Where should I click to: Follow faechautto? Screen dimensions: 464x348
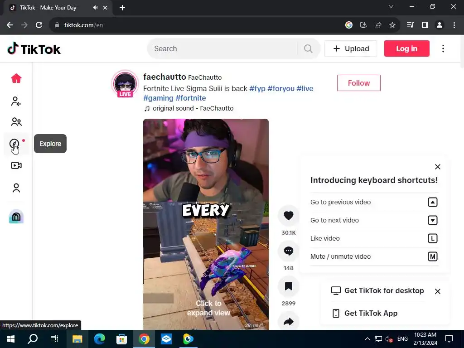359,83
